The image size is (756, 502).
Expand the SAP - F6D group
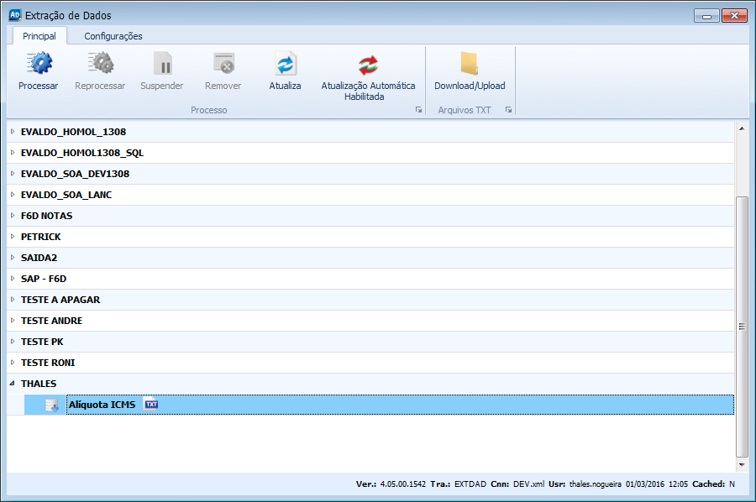tap(13, 279)
